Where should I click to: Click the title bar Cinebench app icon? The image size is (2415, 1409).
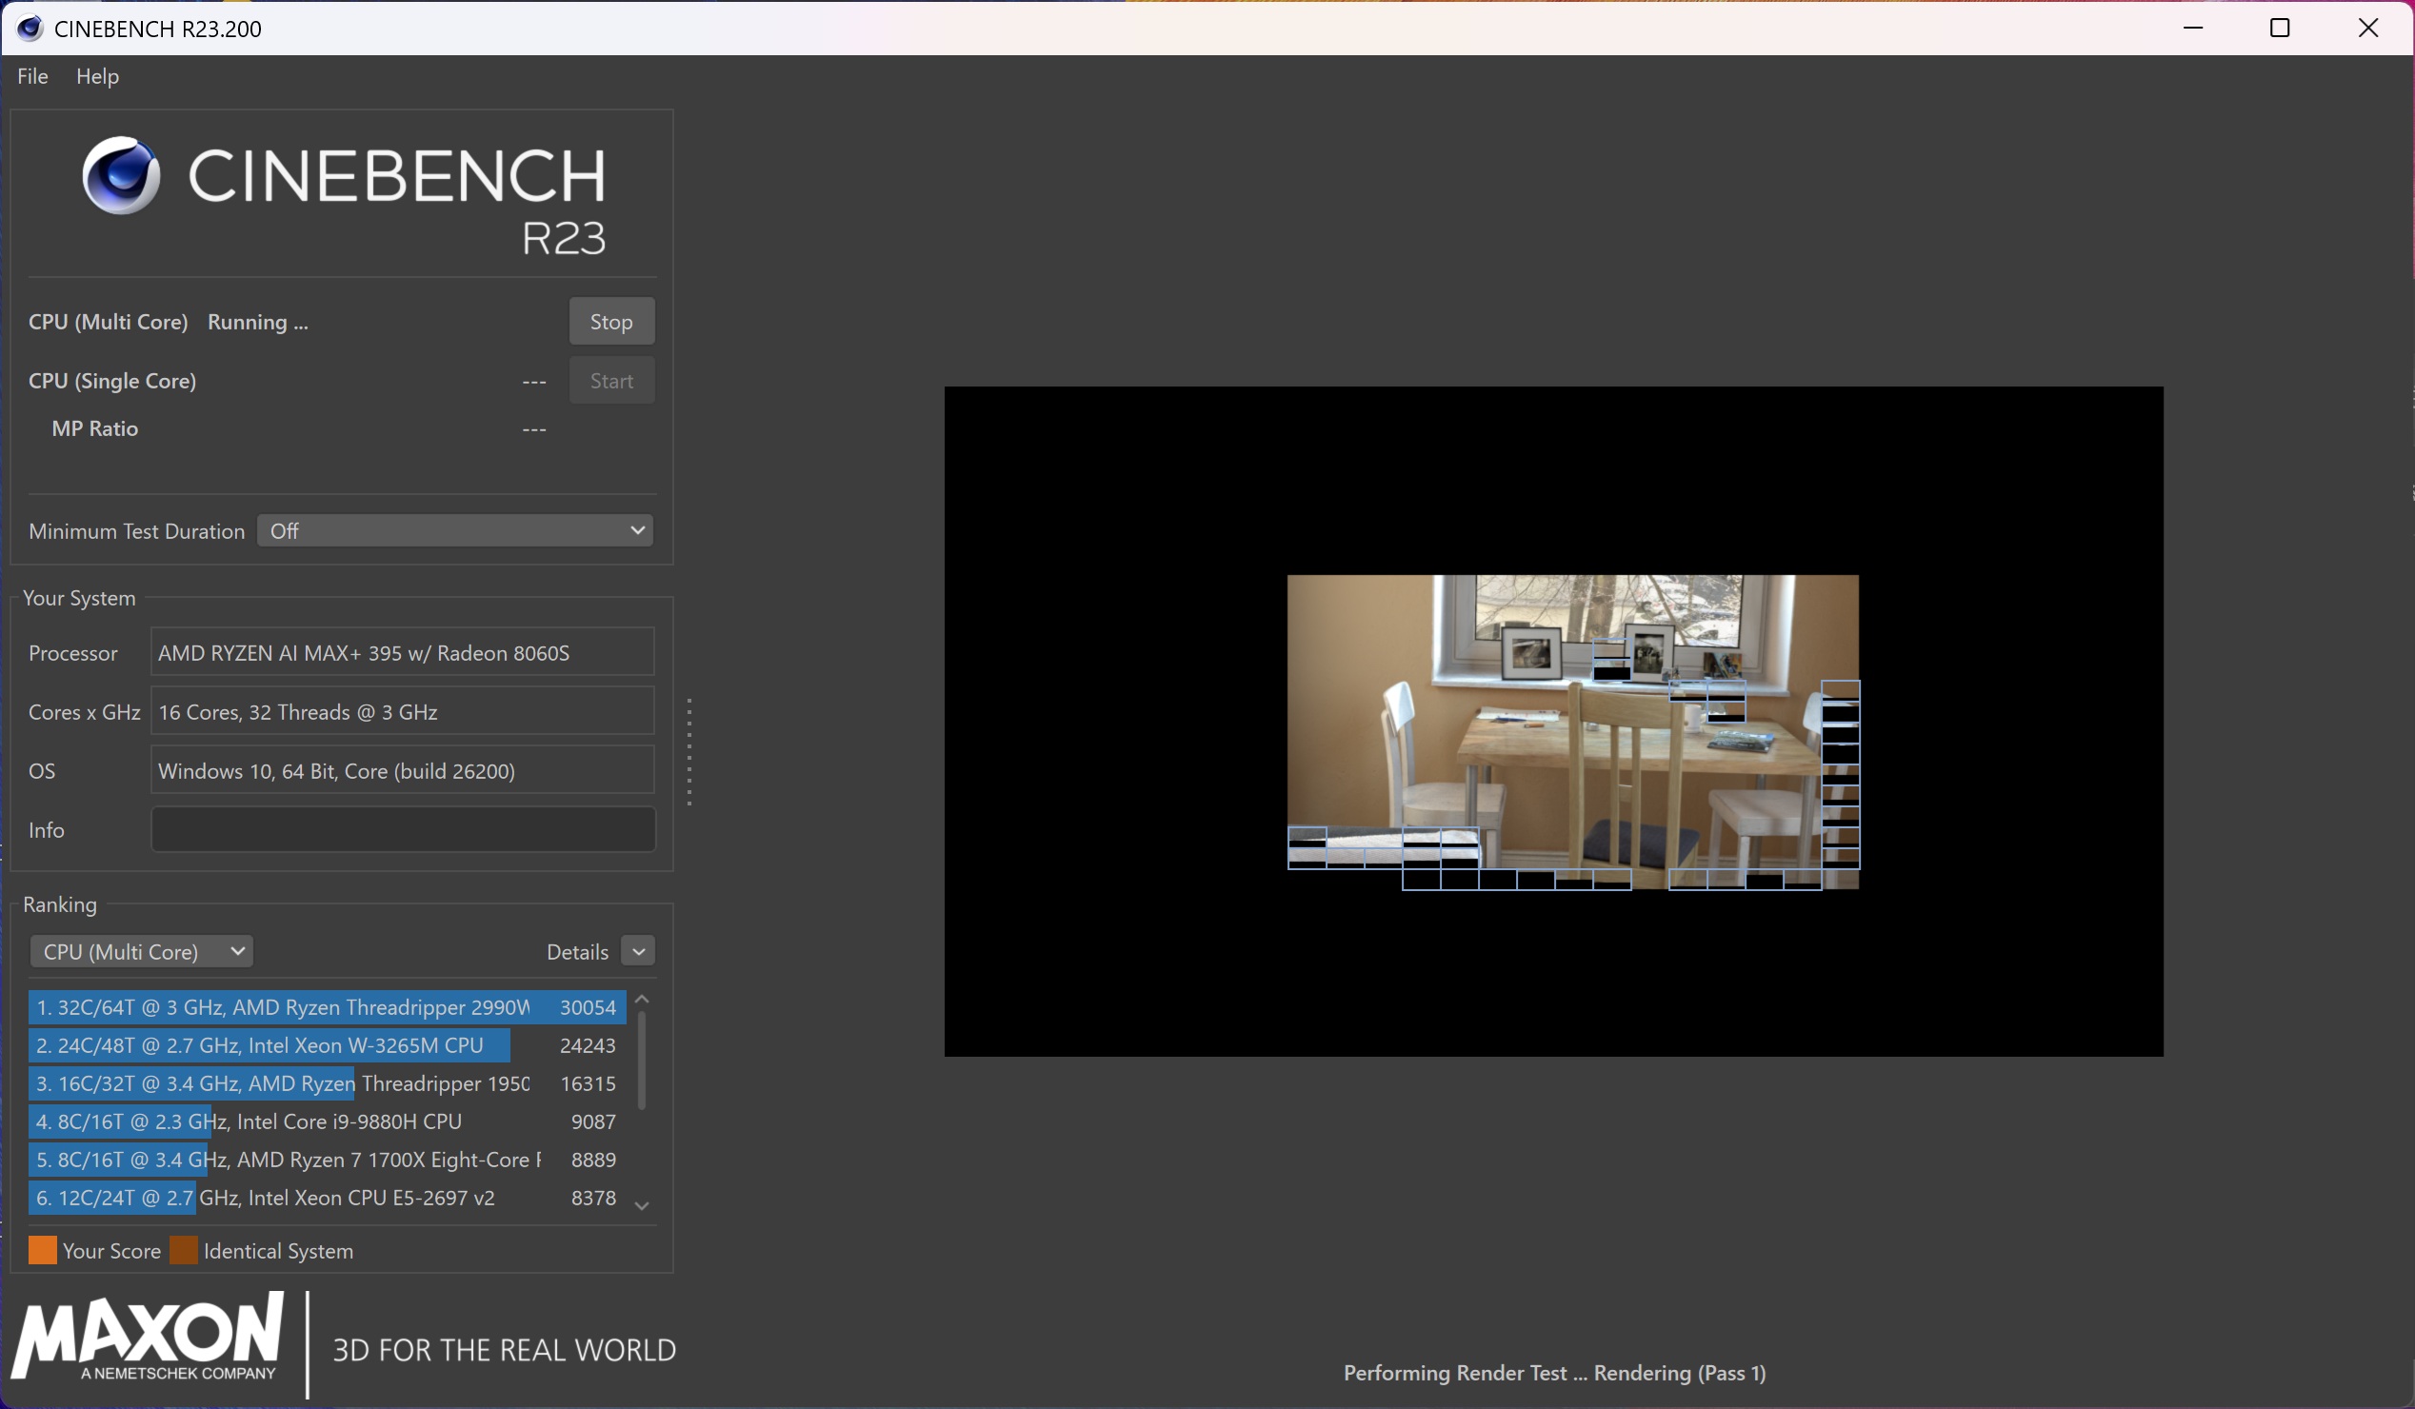(x=30, y=29)
